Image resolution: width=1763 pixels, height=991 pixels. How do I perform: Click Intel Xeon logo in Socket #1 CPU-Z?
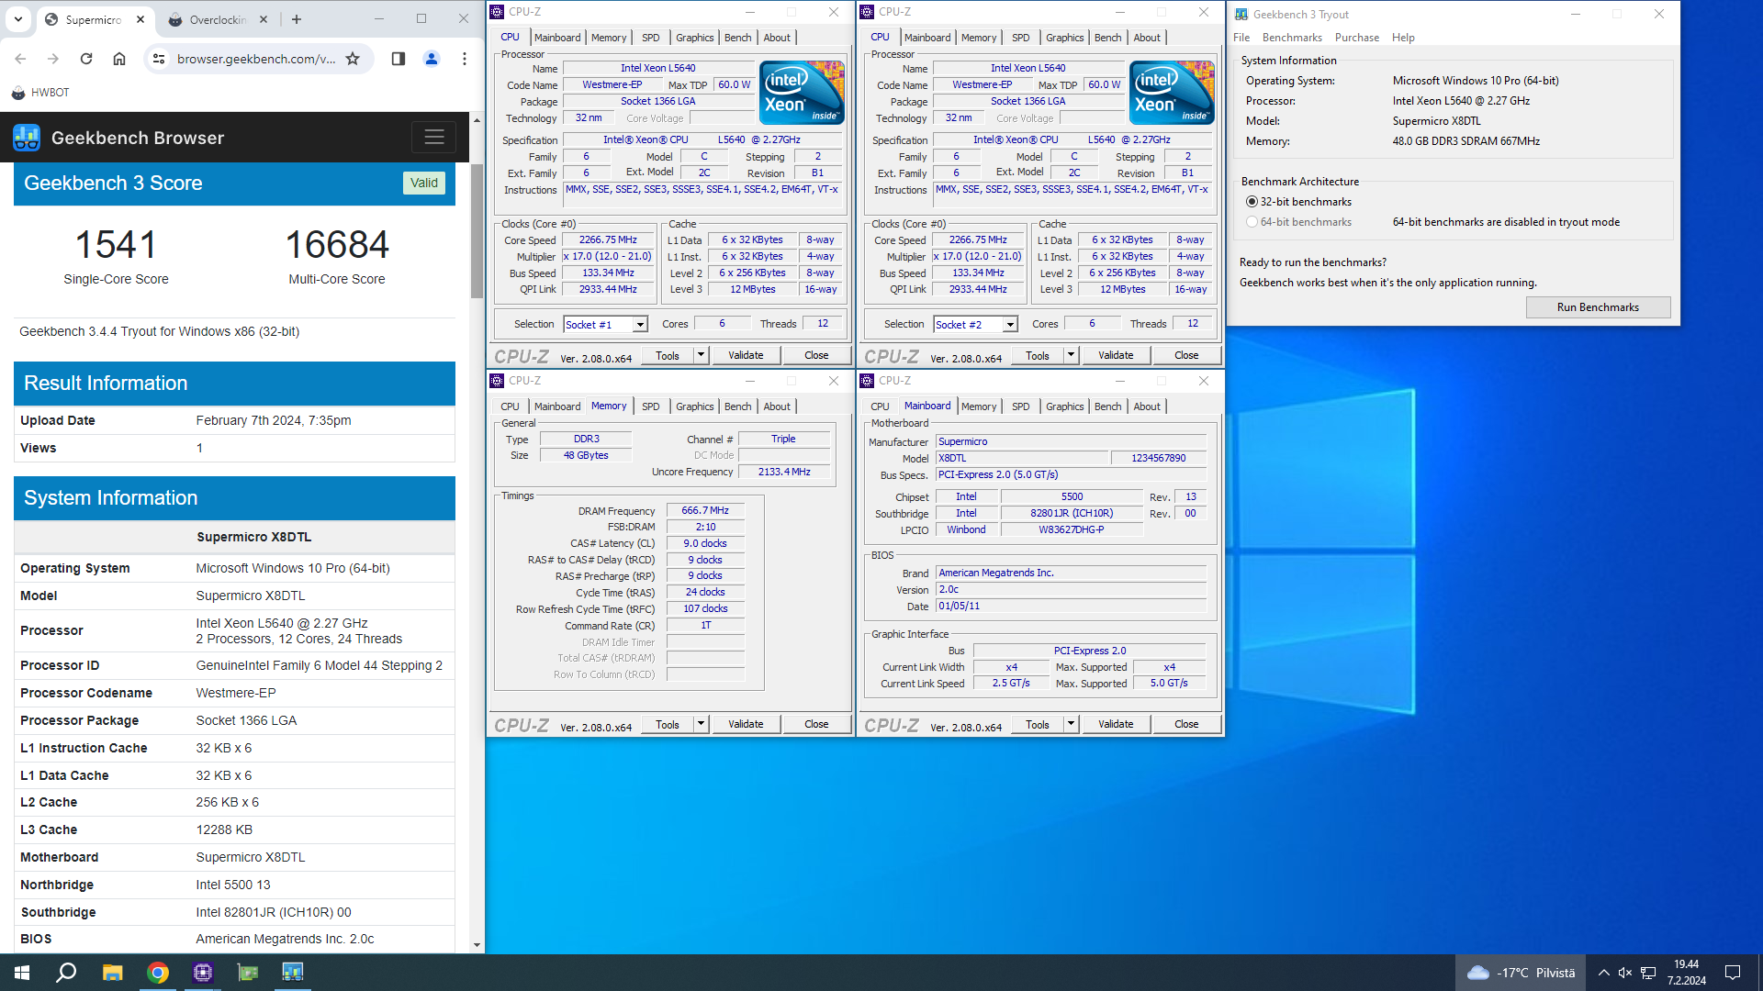coord(802,92)
